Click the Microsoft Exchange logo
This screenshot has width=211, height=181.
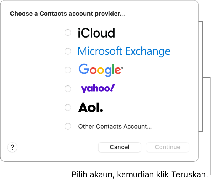coord(124,51)
